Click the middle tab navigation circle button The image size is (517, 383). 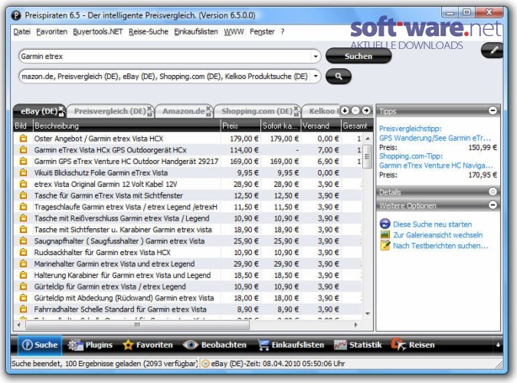pyautogui.click(x=355, y=110)
